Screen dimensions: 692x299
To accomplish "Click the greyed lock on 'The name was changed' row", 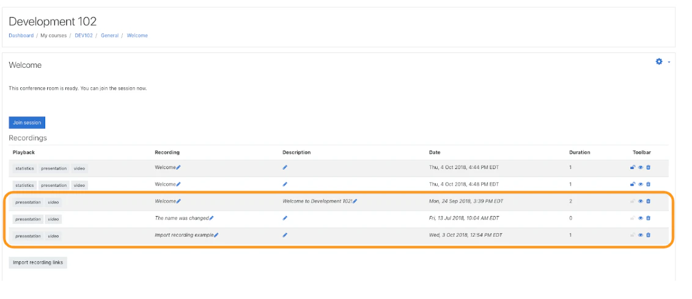I will pos(633,218).
